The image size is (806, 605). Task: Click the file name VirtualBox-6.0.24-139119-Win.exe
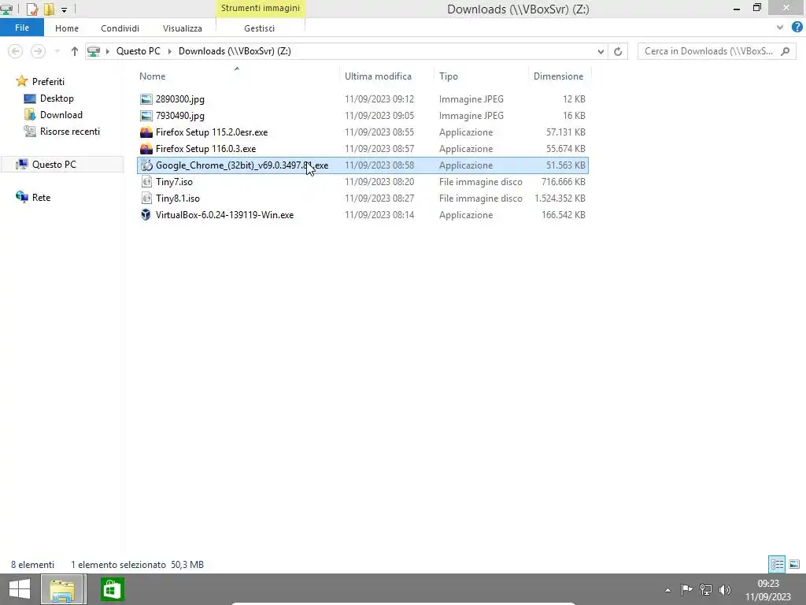click(224, 215)
